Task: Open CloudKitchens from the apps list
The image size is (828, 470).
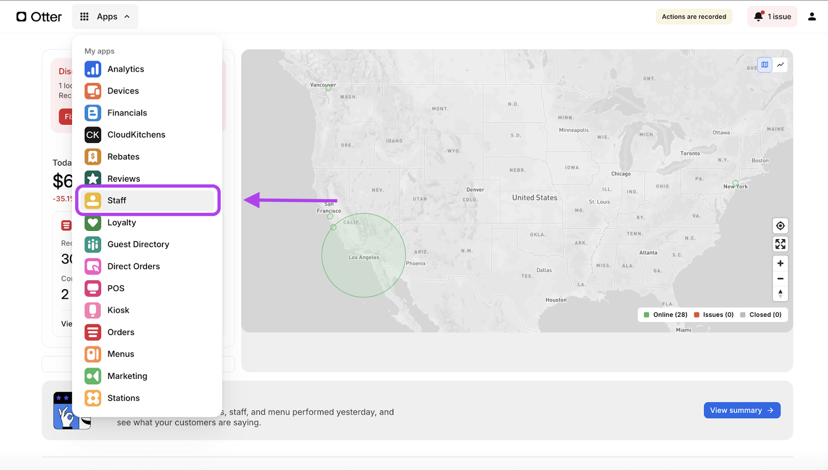Action: [x=136, y=135]
